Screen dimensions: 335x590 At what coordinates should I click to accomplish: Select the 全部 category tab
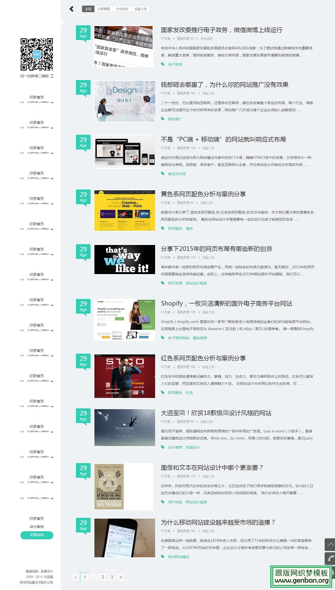click(88, 9)
